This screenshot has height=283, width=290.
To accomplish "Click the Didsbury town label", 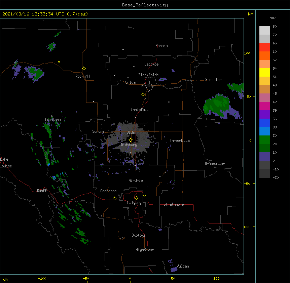I will [129, 145].
